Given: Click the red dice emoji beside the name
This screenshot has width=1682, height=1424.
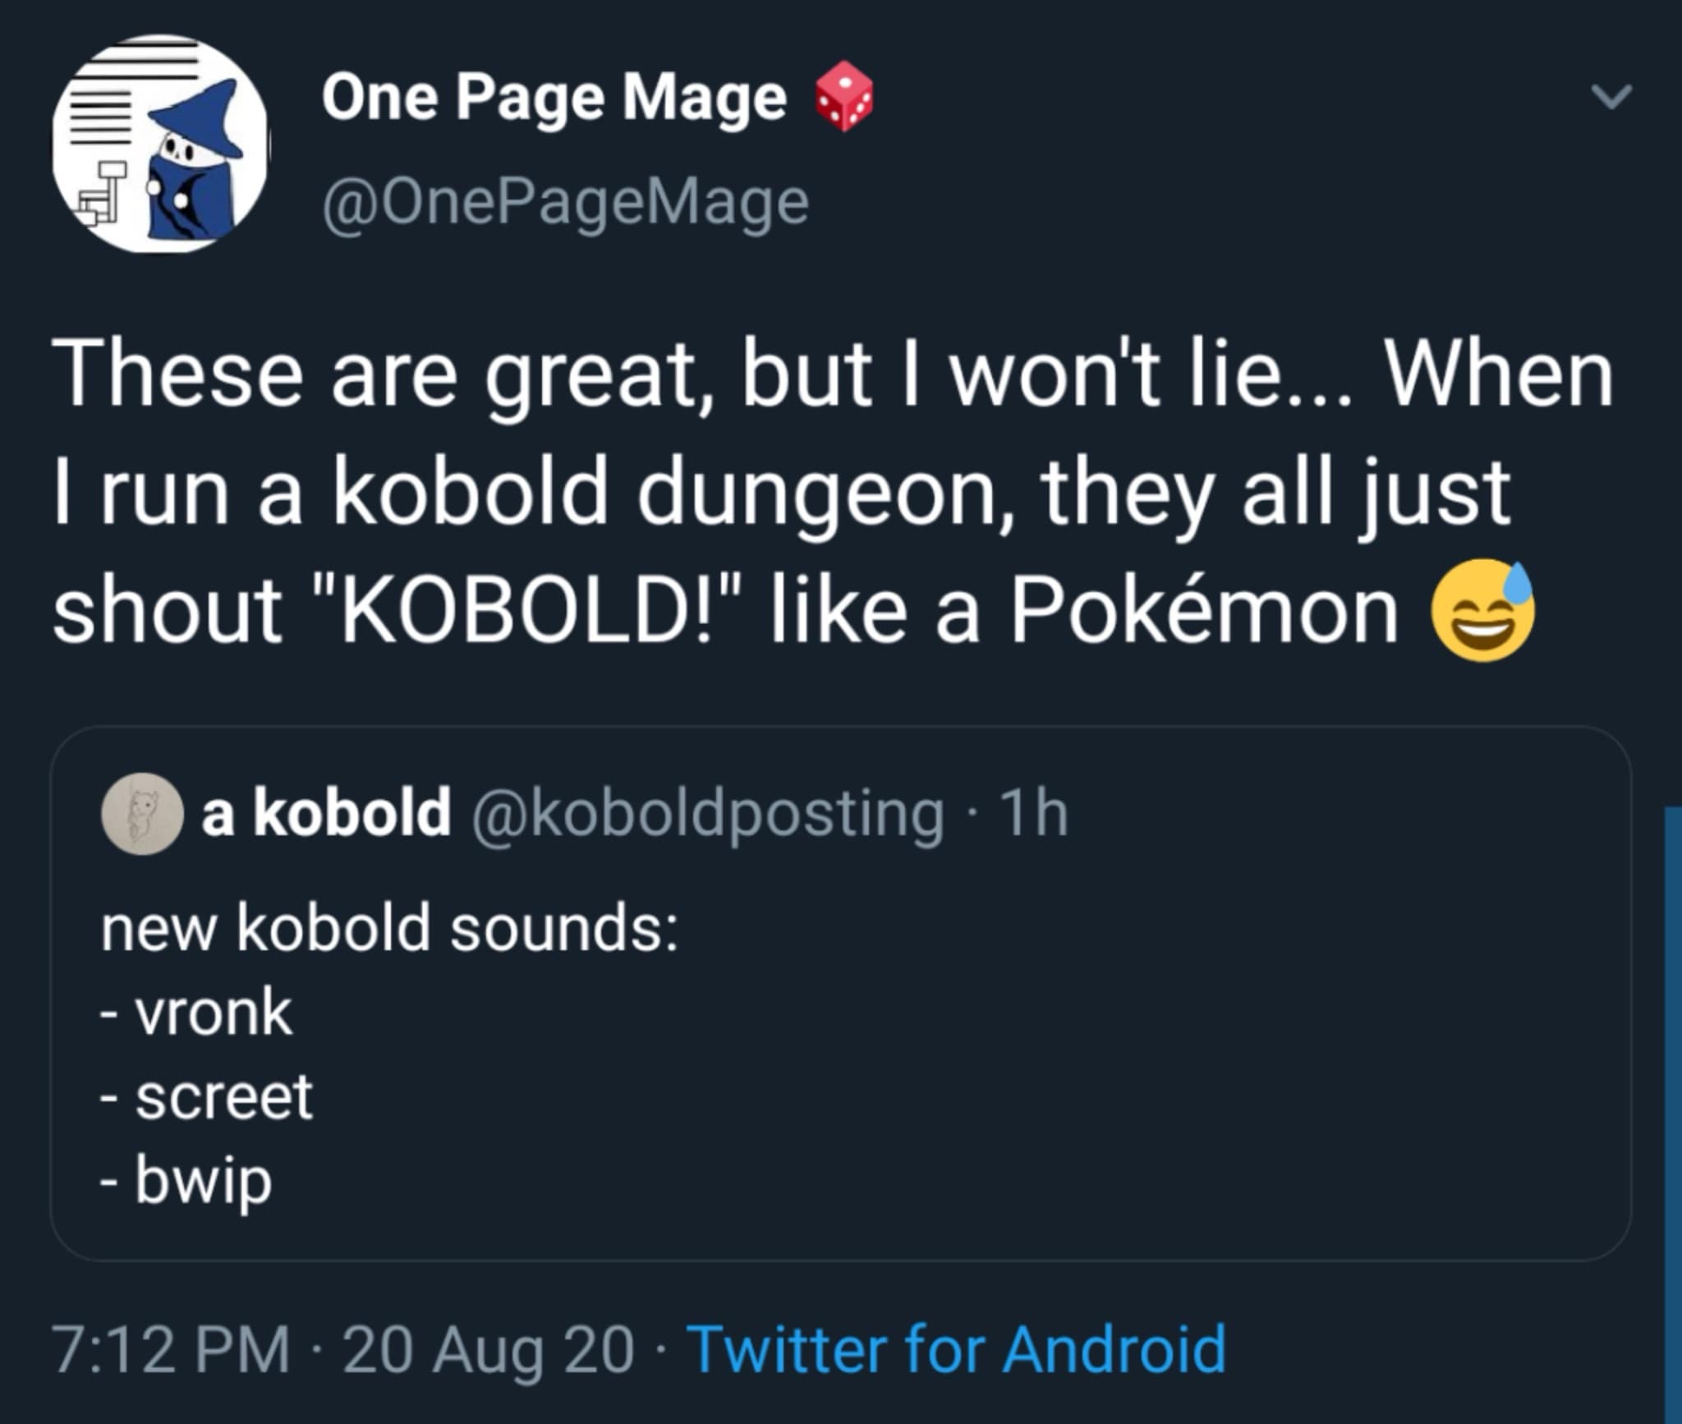Looking at the screenshot, I should [x=843, y=98].
